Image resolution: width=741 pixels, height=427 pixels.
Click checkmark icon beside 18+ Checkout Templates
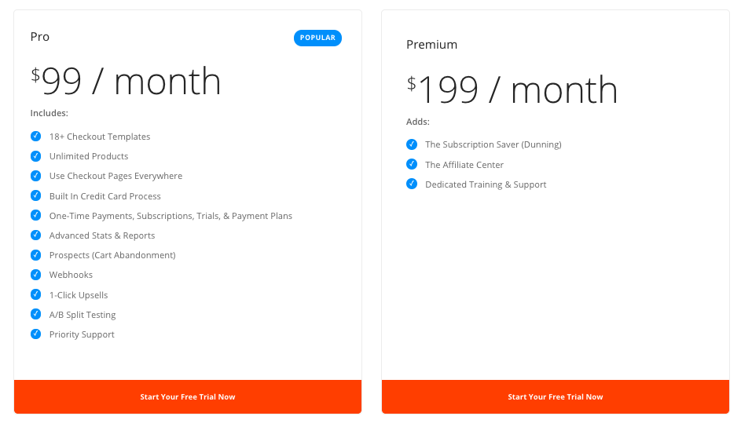[36, 137]
